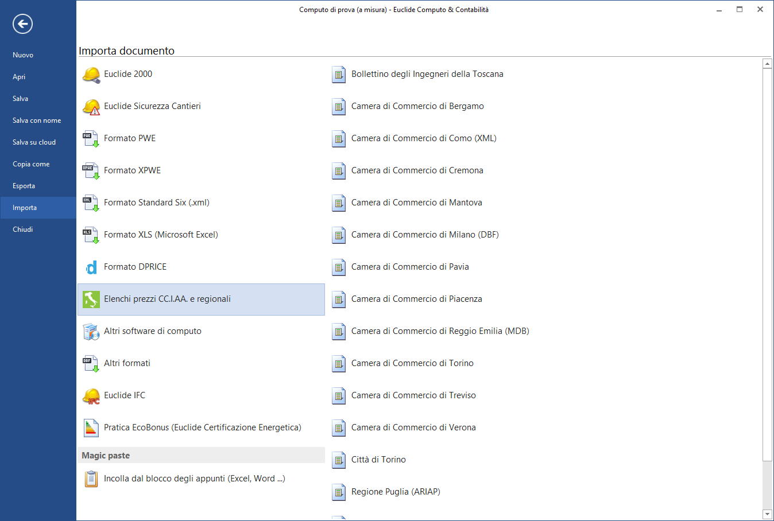
Task: Pick Regione Puglia (ARIAP) price list
Action: click(396, 492)
